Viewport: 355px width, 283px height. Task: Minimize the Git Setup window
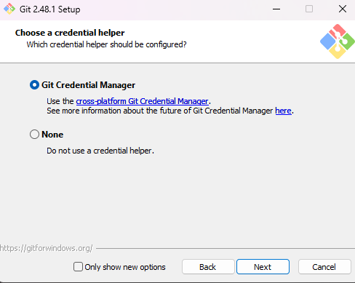(x=276, y=9)
